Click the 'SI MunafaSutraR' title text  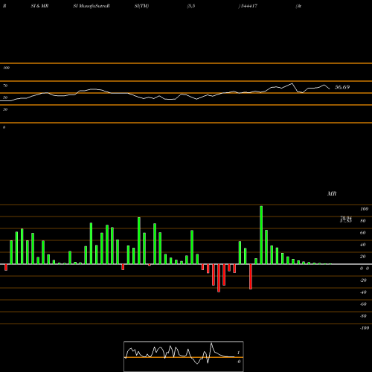point(92,6)
